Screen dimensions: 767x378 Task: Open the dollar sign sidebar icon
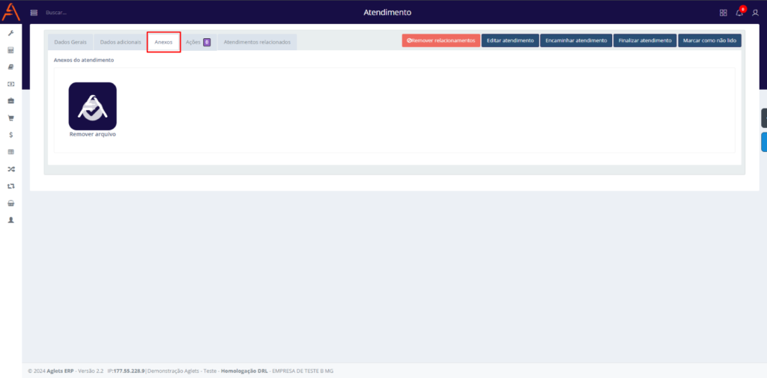click(x=10, y=135)
